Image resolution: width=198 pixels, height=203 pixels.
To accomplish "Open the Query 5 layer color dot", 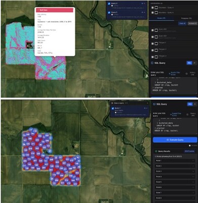I will (112, 15).
